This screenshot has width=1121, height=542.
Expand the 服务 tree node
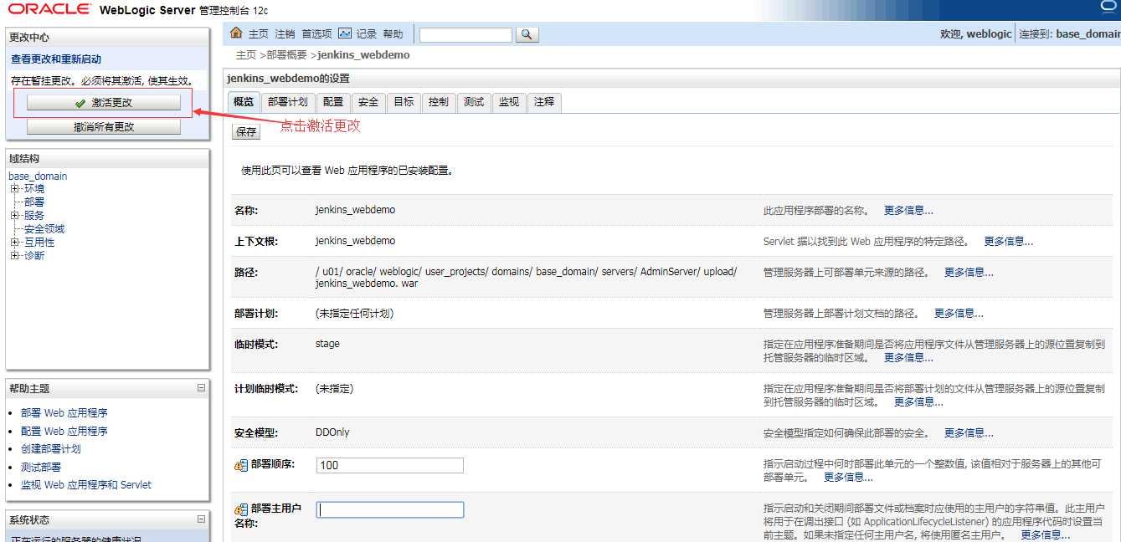coord(14,216)
